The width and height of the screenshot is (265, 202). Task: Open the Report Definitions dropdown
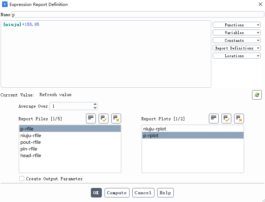click(x=236, y=48)
